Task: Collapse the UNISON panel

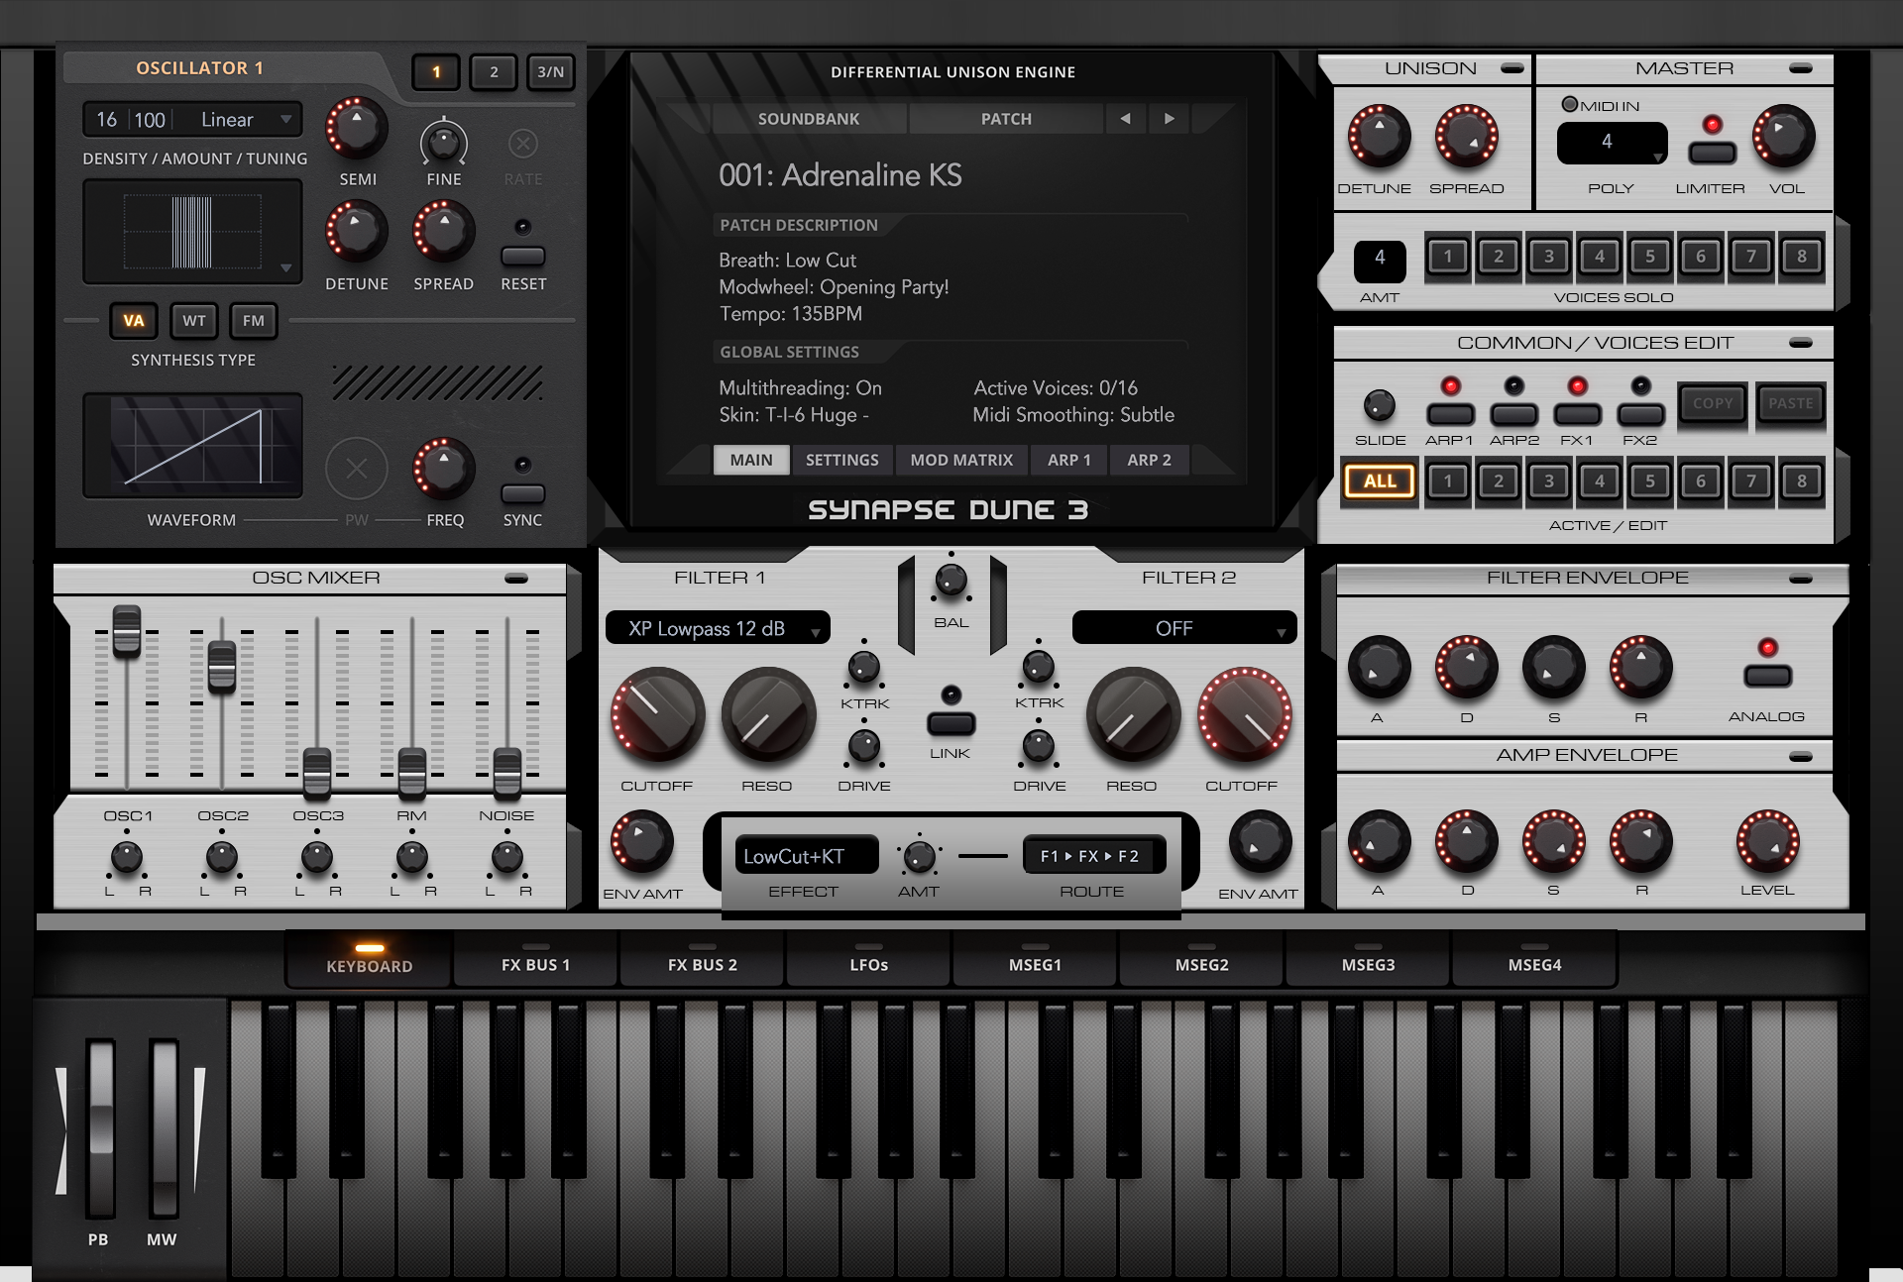Action: [x=1512, y=68]
